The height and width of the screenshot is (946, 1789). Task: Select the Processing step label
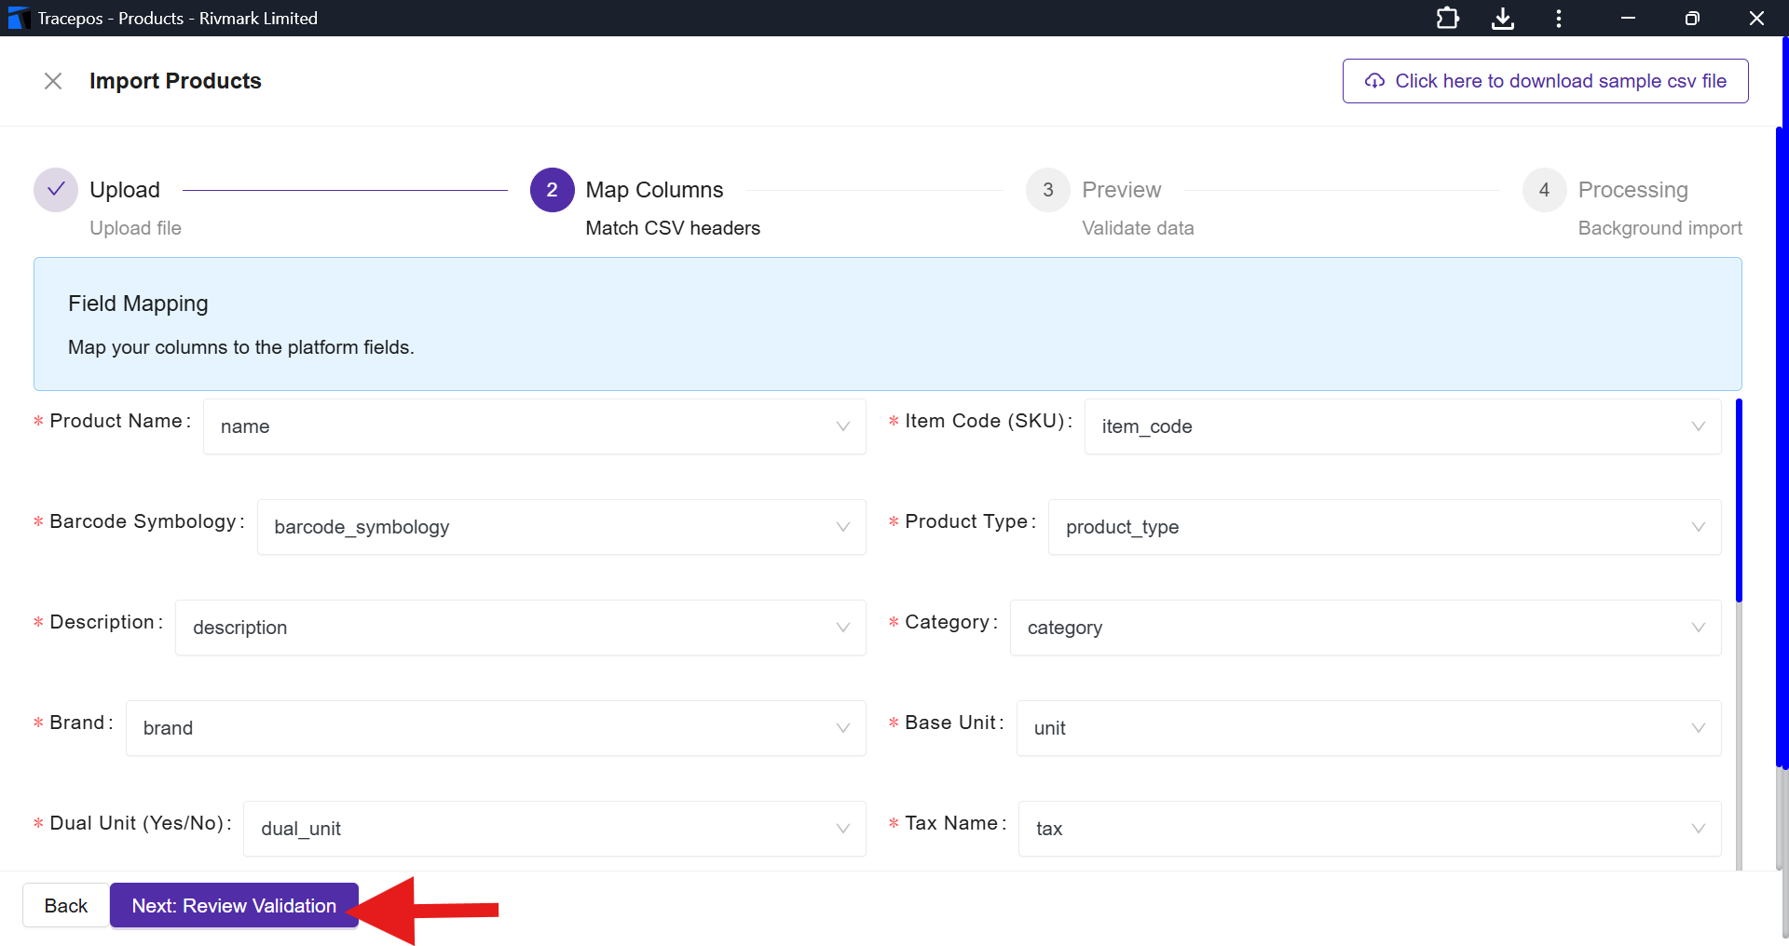pyautogui.click(x=1633, y=190)
